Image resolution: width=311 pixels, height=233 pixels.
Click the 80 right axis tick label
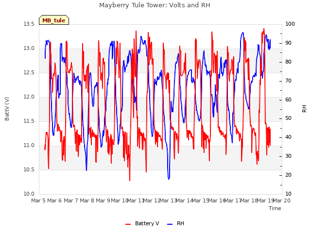tap(288, 62)
